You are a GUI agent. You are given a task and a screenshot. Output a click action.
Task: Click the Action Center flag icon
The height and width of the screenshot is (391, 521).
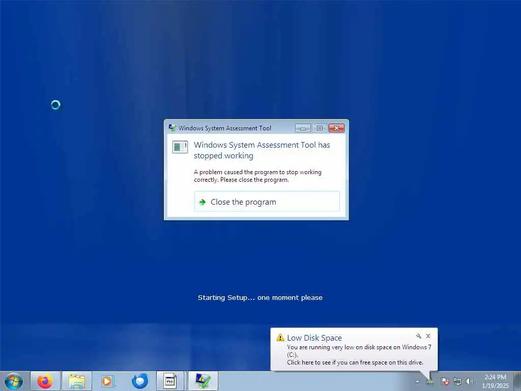pos(445,381)
